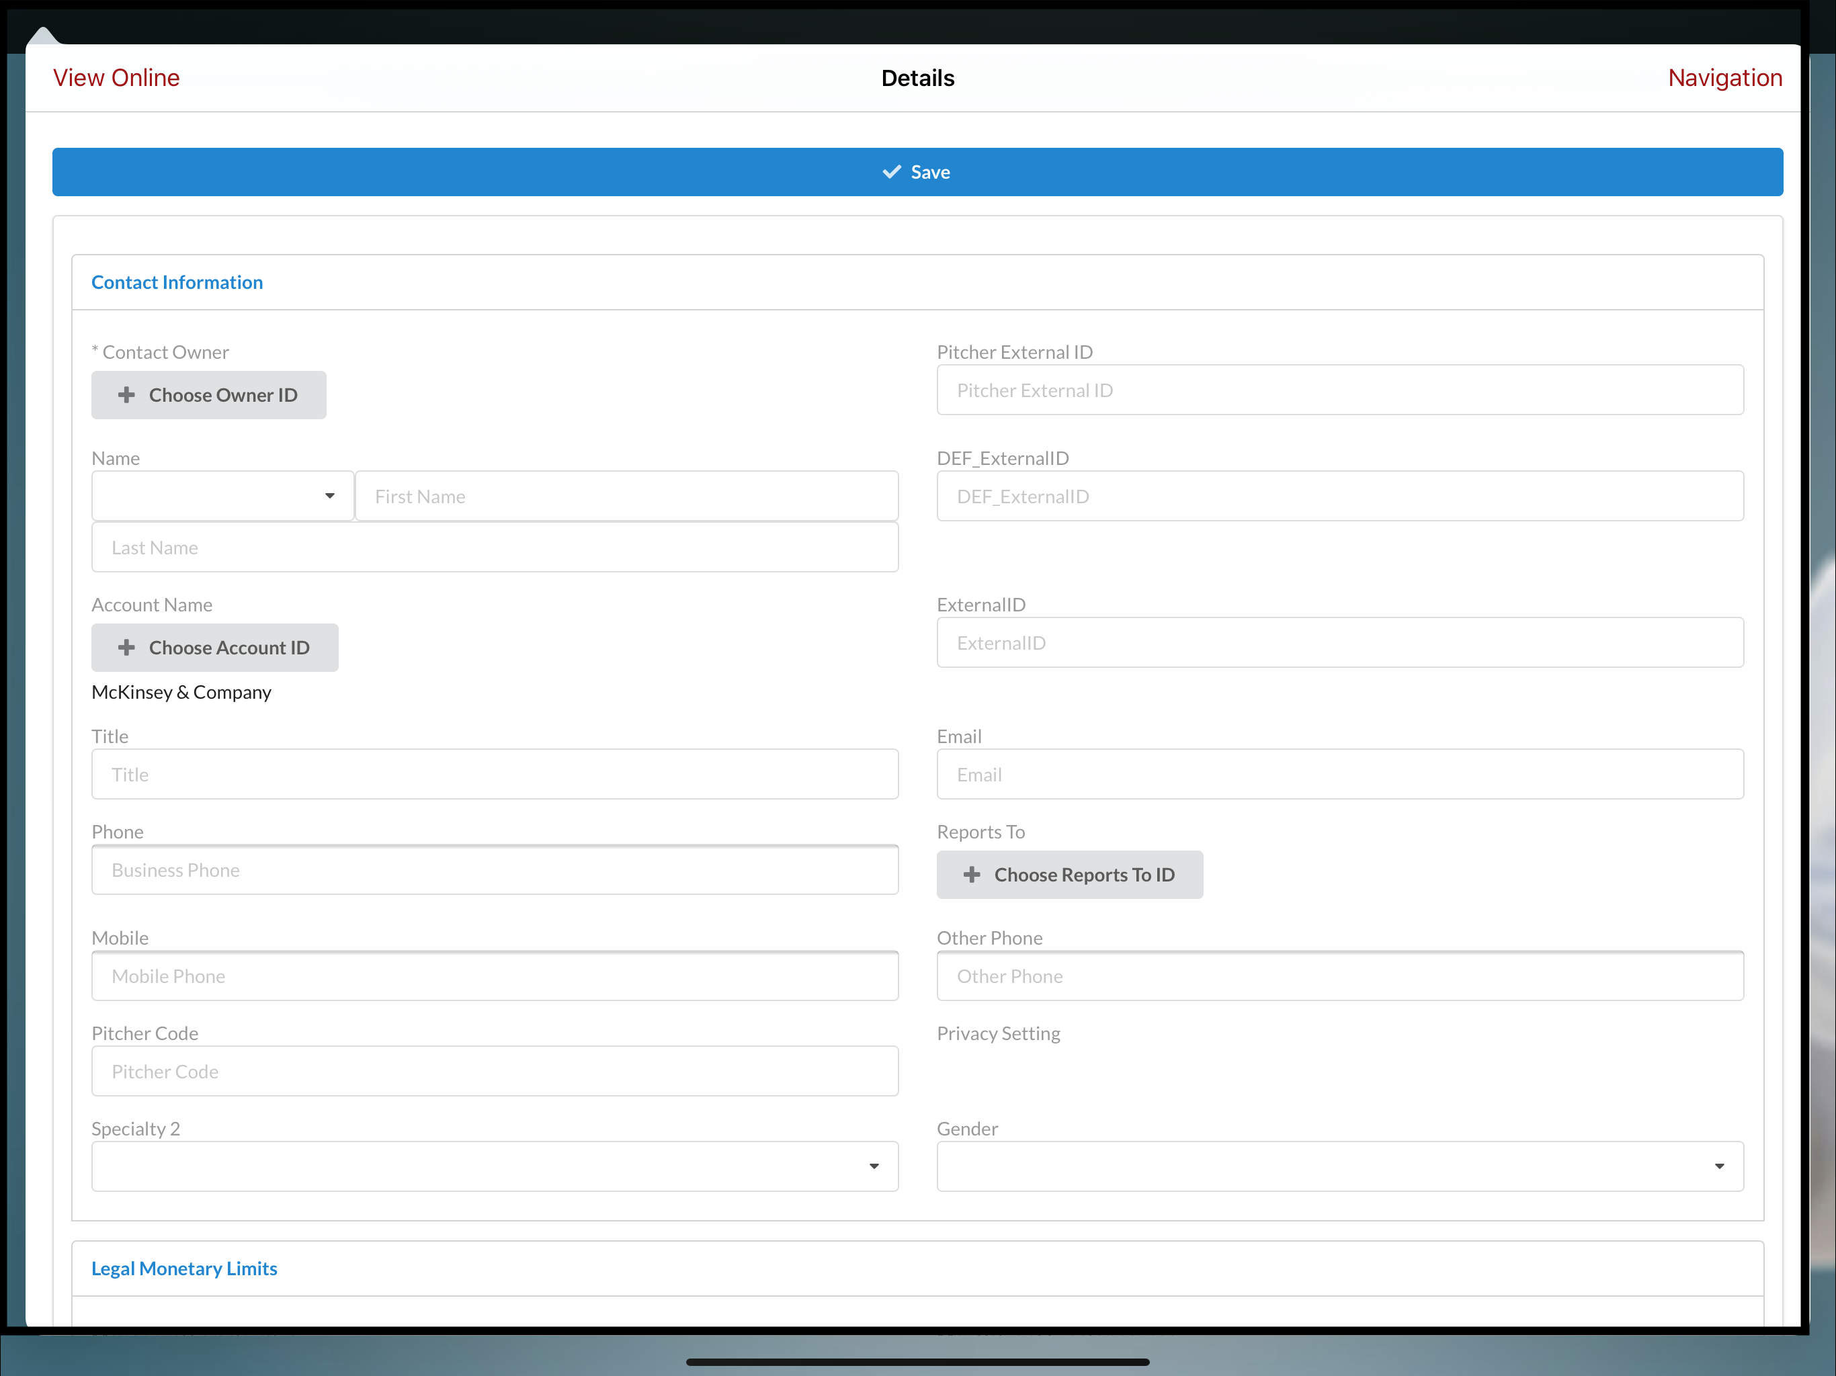The image size is (1836, 1376).
Task: Click the checkmark icon inside the Save button
Action: pyautogui.click(x=891, y=172)
